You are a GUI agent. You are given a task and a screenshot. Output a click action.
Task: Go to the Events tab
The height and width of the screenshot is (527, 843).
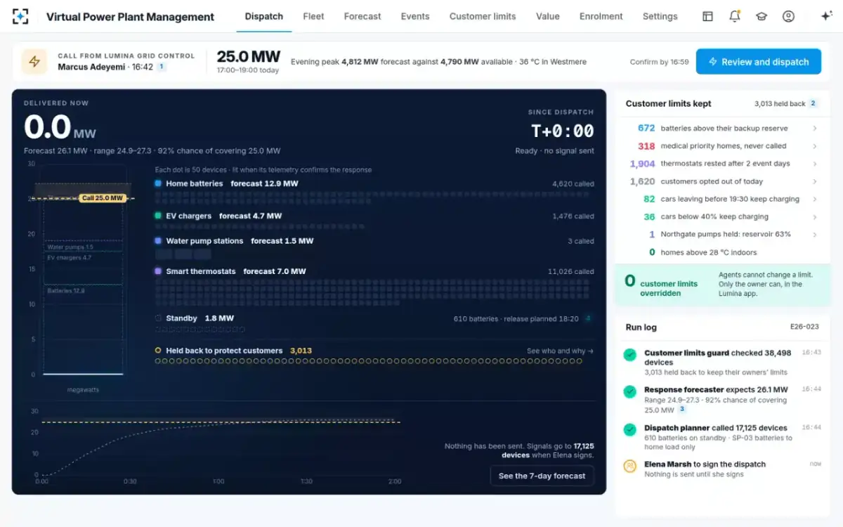click(415, 16)
